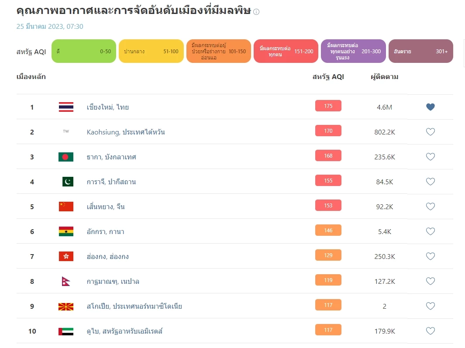Click the green 0-50 AQI legend swatch
465x348 pixels.
83,51
